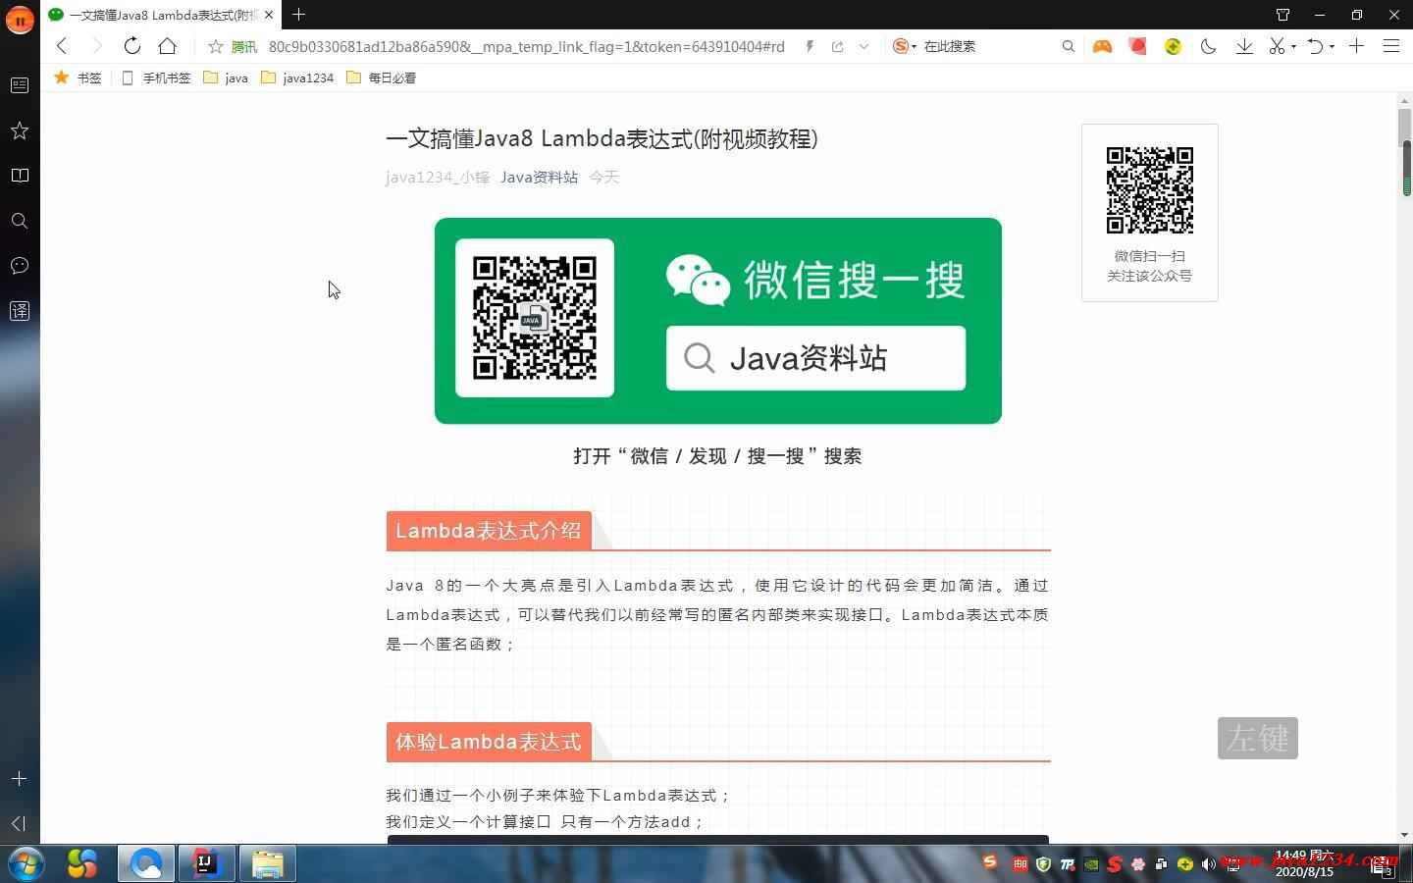
Task: Expand the screenshot tool dropdown arrow
Action: [1293, 46]
